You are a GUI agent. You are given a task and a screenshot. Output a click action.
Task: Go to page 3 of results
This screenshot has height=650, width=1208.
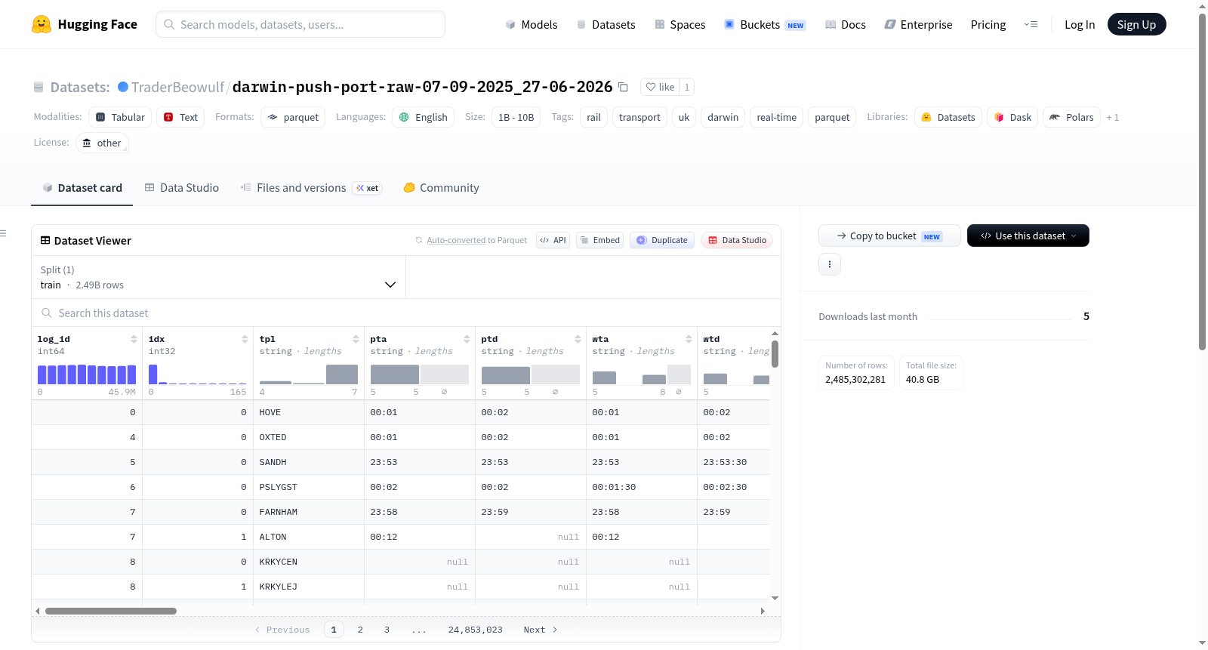387,630
